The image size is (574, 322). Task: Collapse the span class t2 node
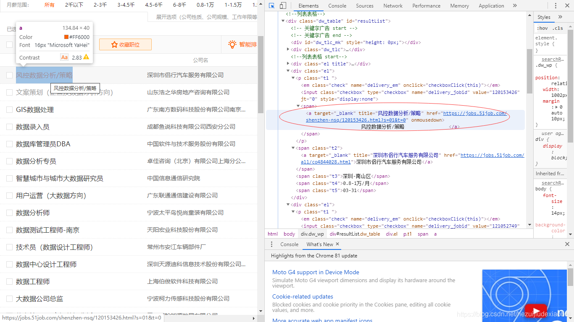coord(293,148)
